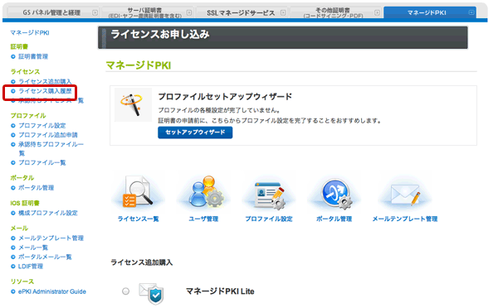Open ライセンス追加購入 sidebar link

tap(45, 82)
